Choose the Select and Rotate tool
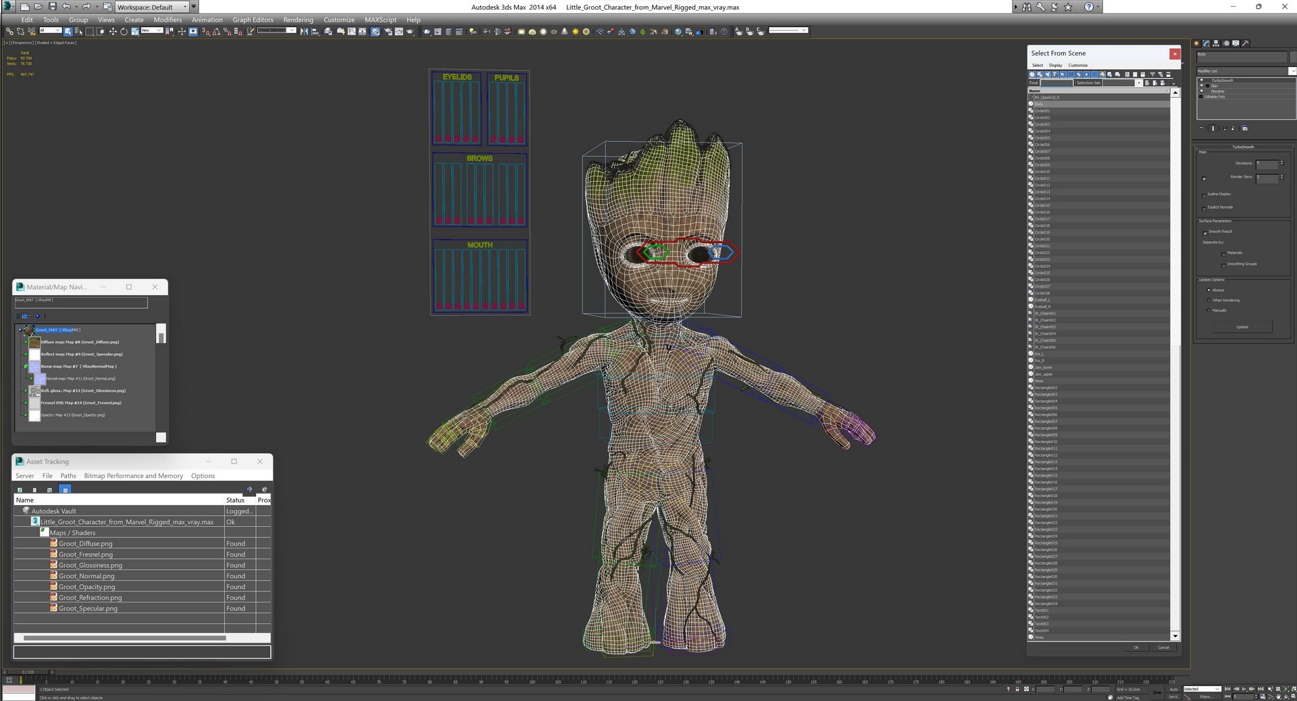The width and height of the screenshot is (1297, 701). click(x=124, y=31)
